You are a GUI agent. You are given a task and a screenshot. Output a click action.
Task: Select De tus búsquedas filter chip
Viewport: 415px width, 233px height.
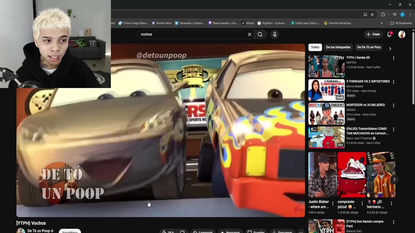(x=338, y=47)
